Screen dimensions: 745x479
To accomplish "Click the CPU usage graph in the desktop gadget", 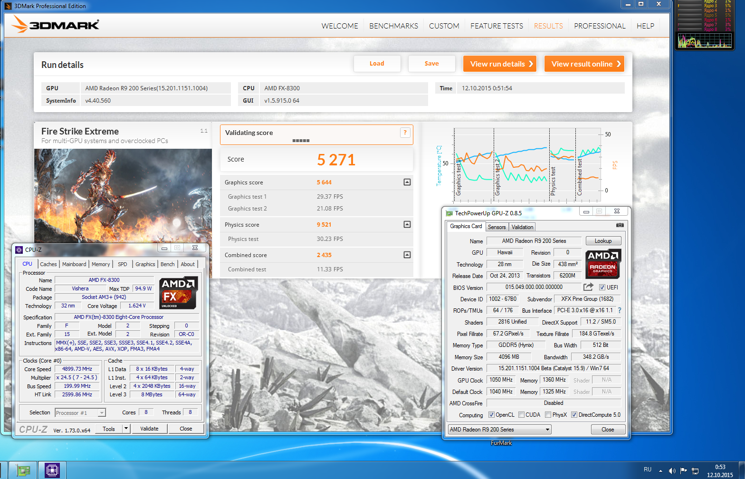I will pos(705,41).
